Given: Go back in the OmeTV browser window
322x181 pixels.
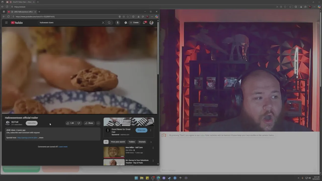Looking at the screenshot, I should click(3, 7).
